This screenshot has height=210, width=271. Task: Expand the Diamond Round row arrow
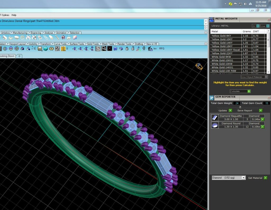[x=263, y=127]
